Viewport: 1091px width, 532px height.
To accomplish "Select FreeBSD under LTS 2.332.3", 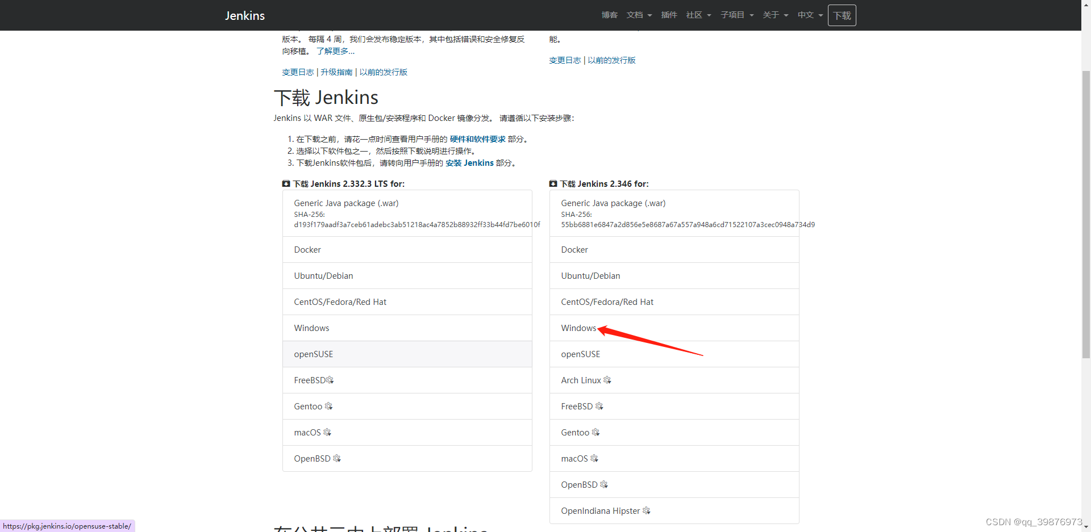I will [x=407, y=380].
